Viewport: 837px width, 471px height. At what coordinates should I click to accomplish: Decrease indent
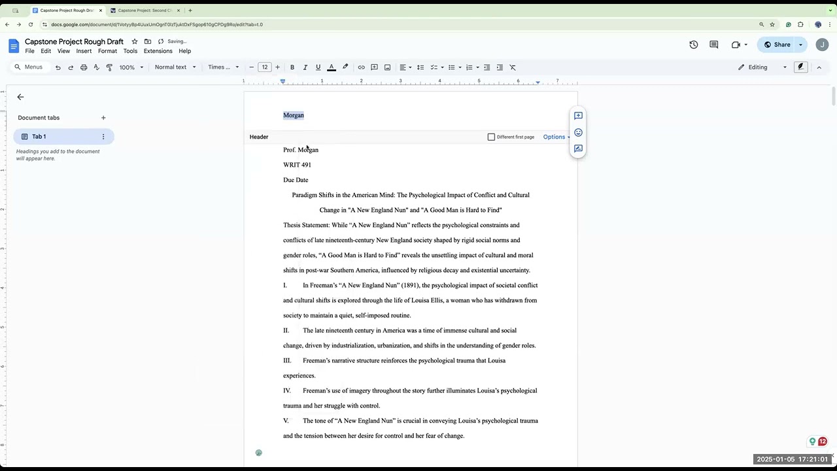click(x=487, y=67)
